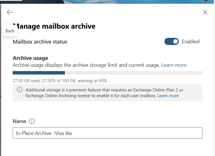This screenshot has height=156, width=215.
Task: Disable the Mailbox archive status toggle
Action: point(171,41)
